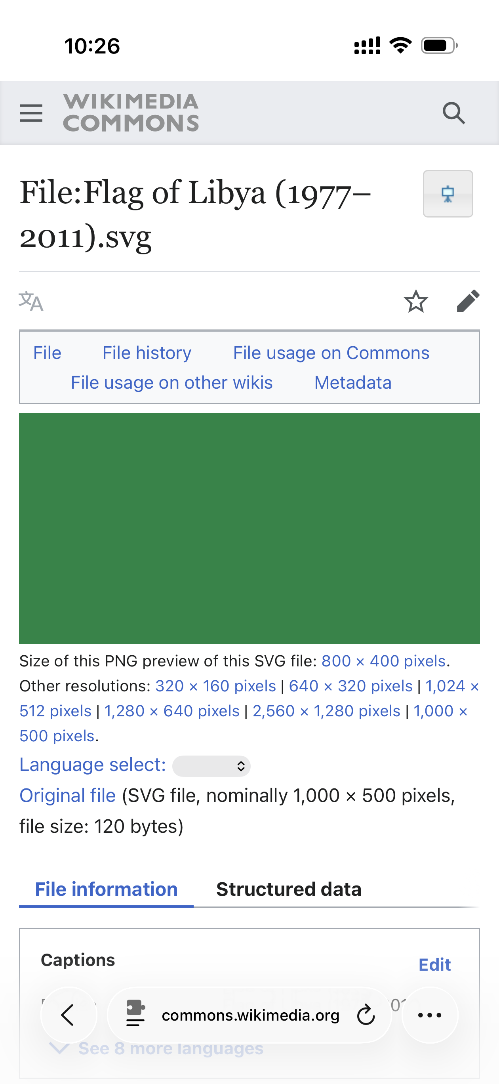
Task: Click Edit next to Captions
Action: pyautogui.click(x=434, y=964)
